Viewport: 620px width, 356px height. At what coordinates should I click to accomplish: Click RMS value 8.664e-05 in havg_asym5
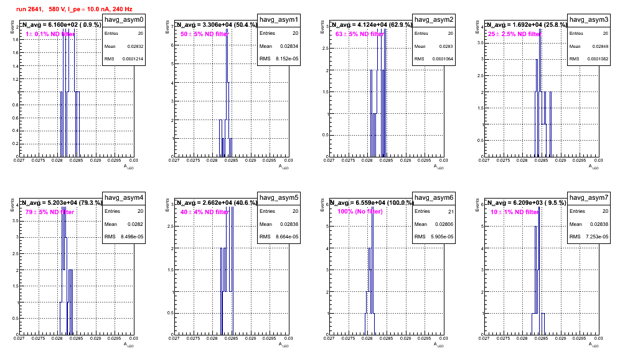pos(288,237)
